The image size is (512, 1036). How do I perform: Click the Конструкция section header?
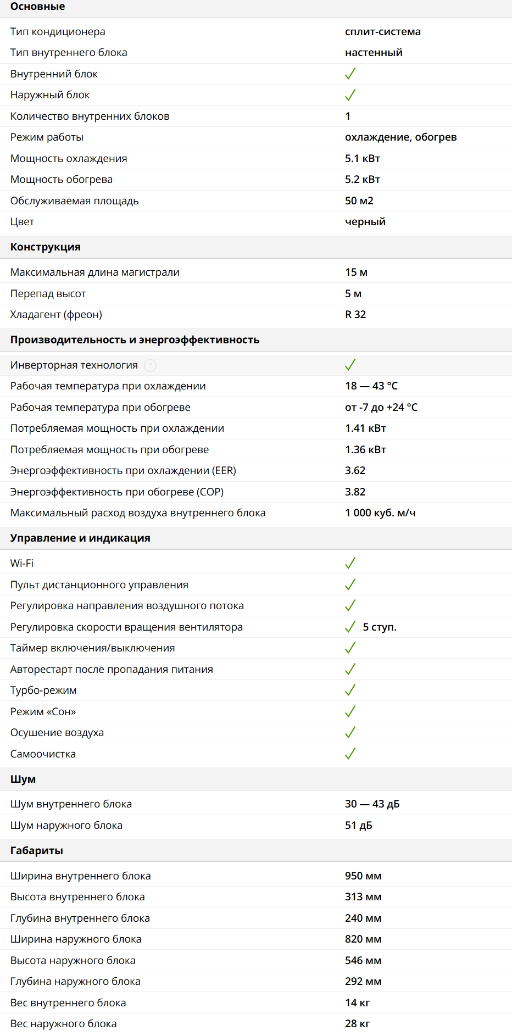46,247
